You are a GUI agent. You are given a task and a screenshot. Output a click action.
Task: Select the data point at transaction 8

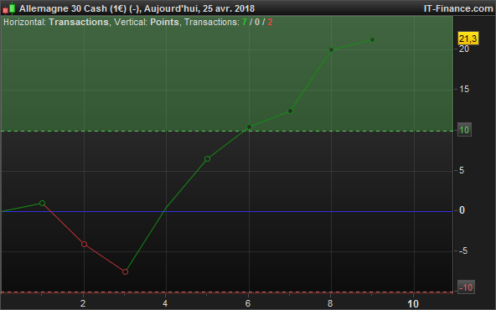click(x=331, y=49)
